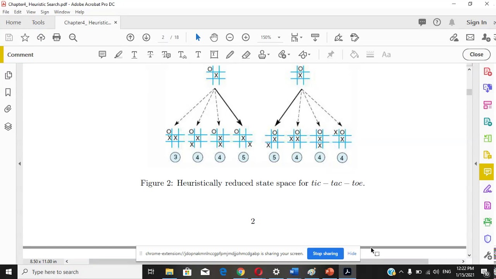Zoom in with plus icon
The image size is (496, 279).
pyautogui.click(x=246, y=38)
